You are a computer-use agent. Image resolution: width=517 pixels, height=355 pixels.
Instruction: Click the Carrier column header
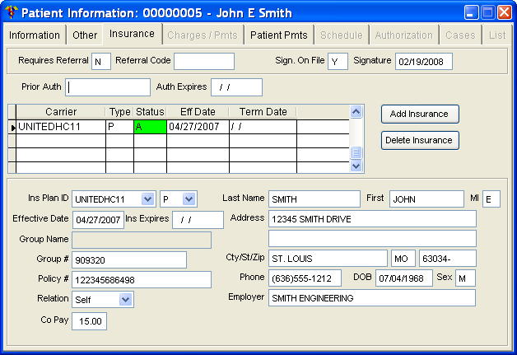tap(61, 112)
